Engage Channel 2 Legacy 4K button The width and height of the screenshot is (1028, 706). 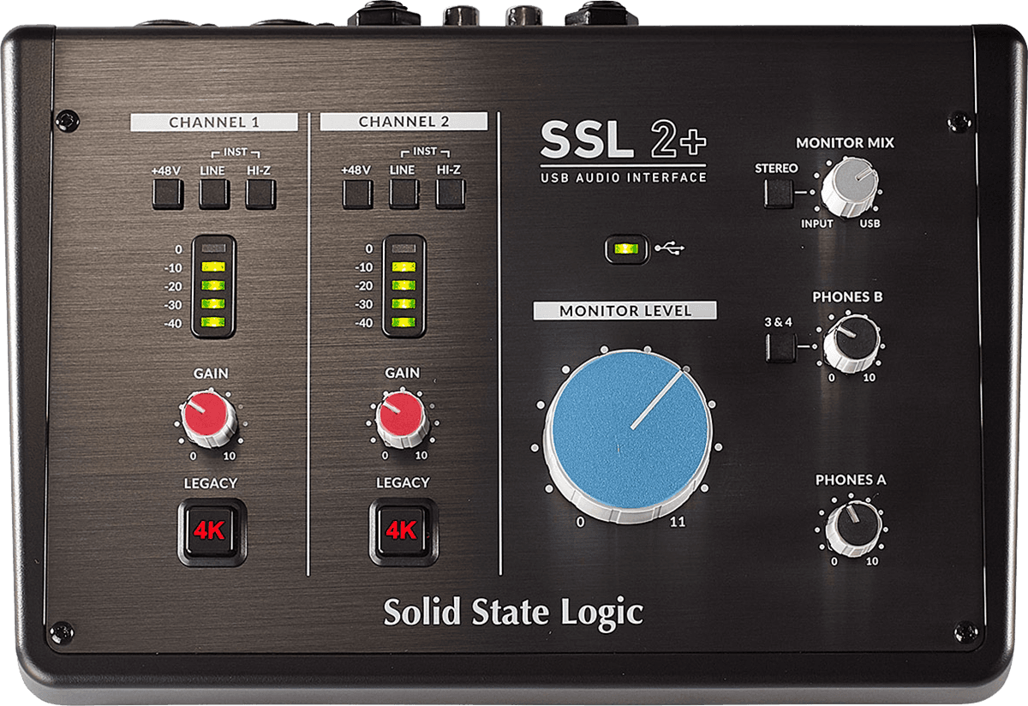tap(403, 531)
